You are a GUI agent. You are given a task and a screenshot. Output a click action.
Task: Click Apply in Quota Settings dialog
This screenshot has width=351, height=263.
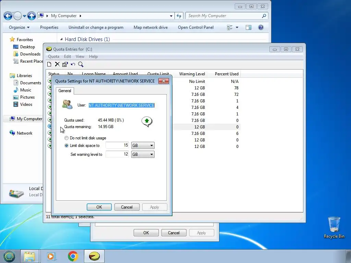(155, 207)
